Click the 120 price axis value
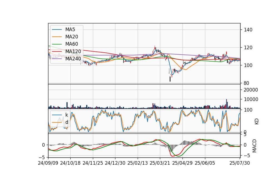This screenshot has height=192, width=267. (248, 48)
